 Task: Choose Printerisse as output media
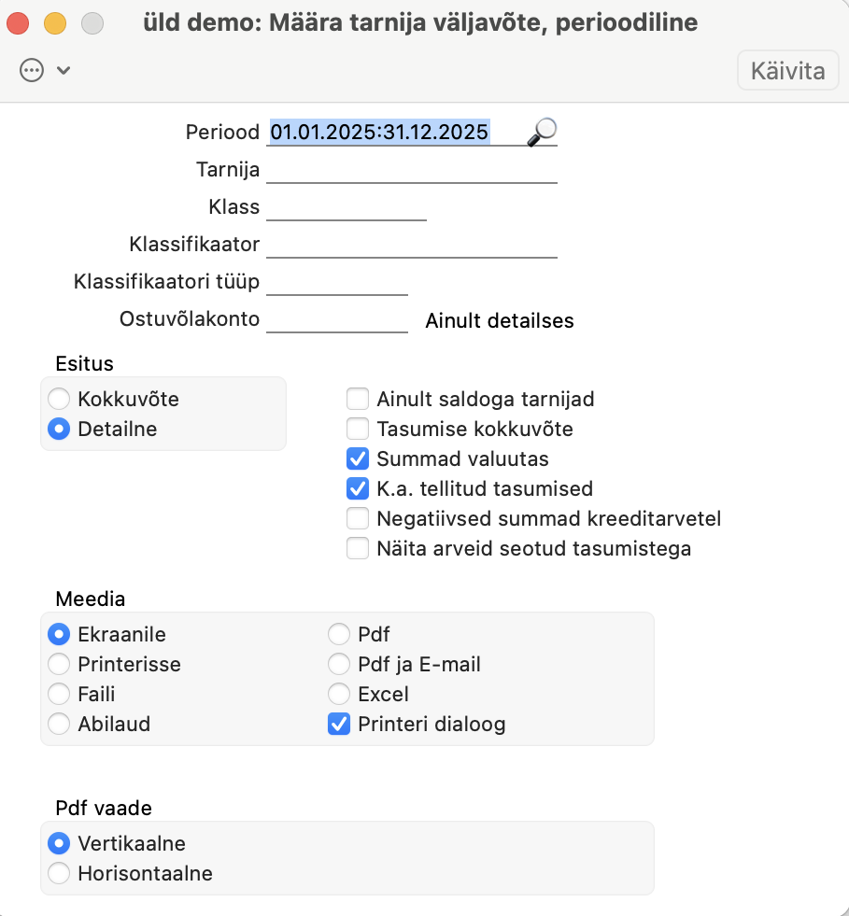click(x=60, y=665)
